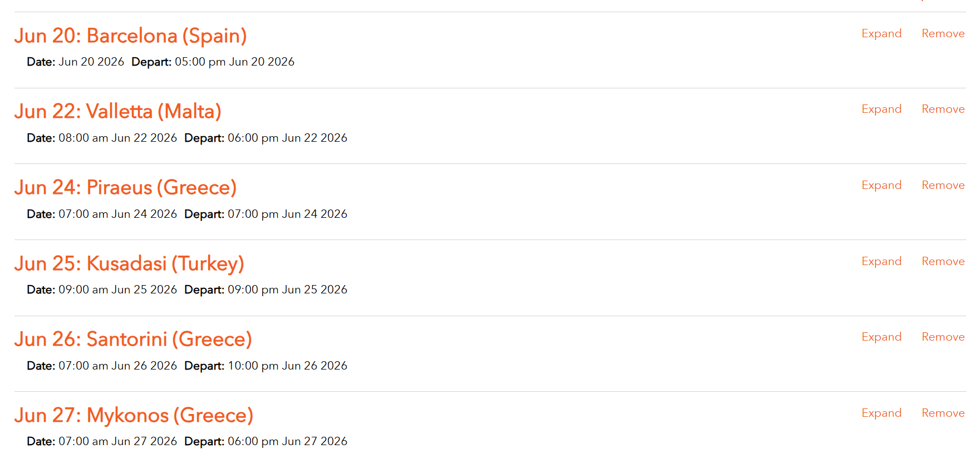Expand the Jun 22 Valletta entry
This screenshot has height=464, width=979.
point(881,109)
